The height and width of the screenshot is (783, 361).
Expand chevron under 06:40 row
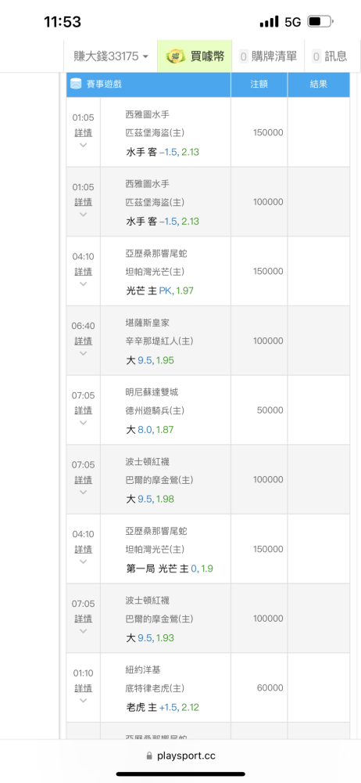[x=84, y=353]
